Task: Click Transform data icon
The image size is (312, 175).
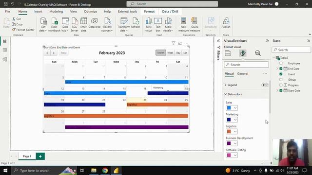Action: click(x=124, y=25)
